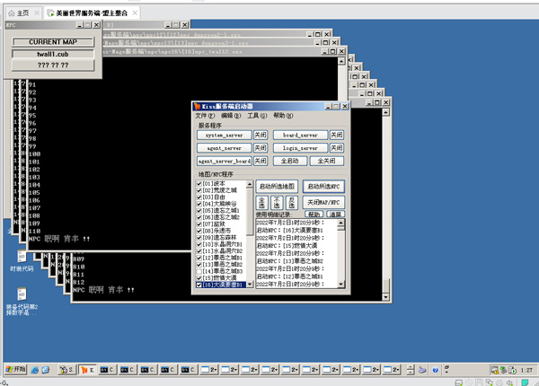This screenshot has height=386, width=539.
Task: Toggle the [07] map checkbox
Action: (199, 224)
